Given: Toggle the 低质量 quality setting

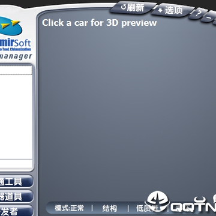Looking at the screenshot, I should point(148,208).
